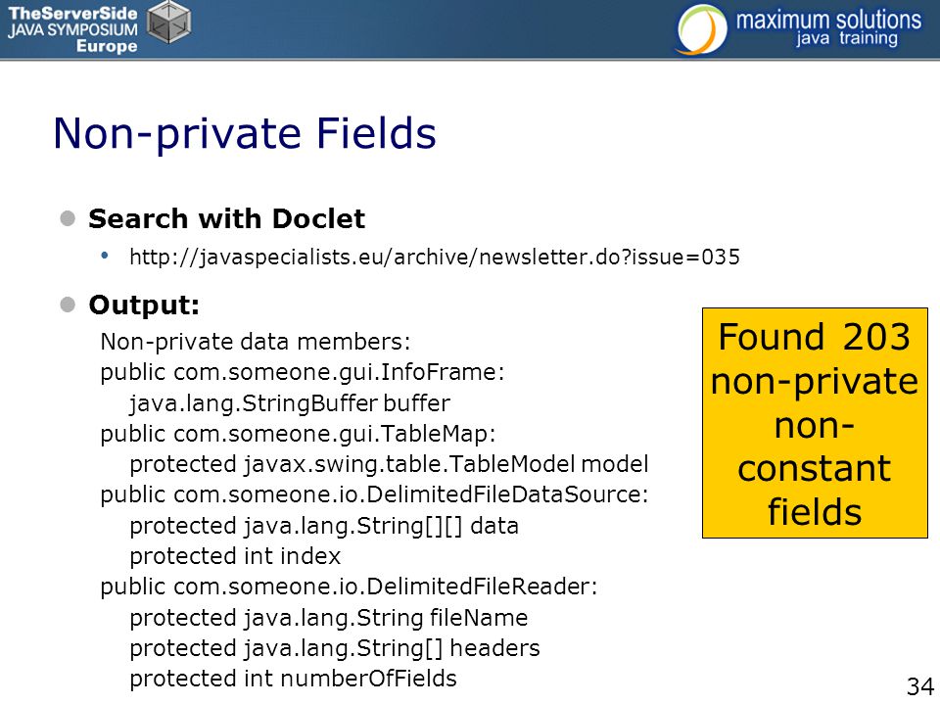Select the 'Output:' heading
Screen dimensions: 940x705
click(x=144, y=305)
